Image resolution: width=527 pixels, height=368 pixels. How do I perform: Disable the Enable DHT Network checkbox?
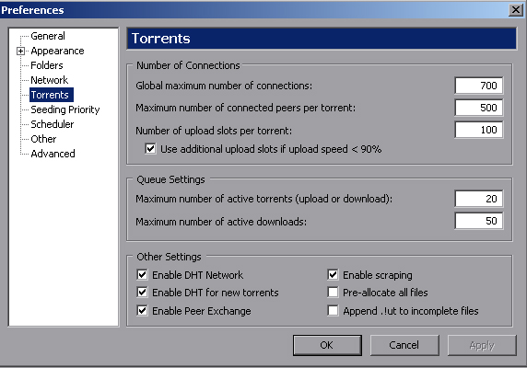click(142, 275)
